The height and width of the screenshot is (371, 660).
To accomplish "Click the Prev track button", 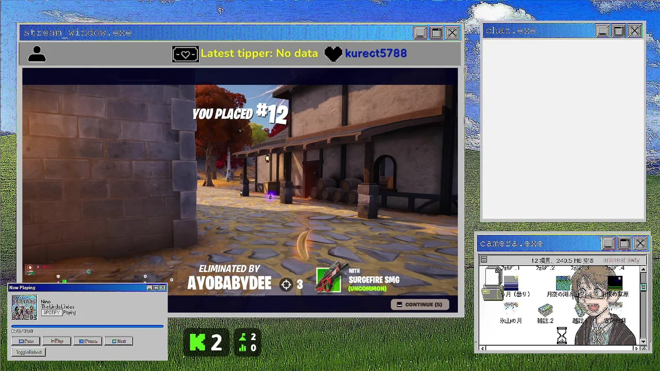I will point(26,341).
